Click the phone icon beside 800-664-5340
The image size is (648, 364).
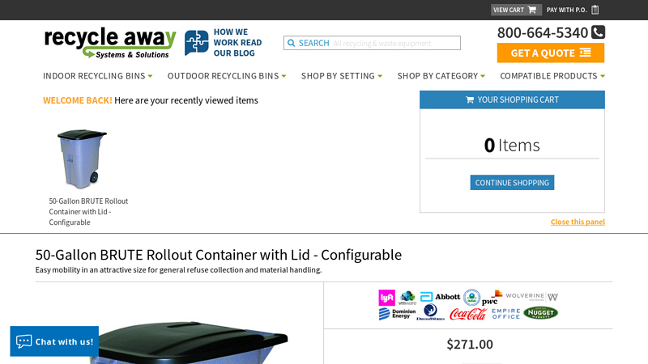pos(598,32)
